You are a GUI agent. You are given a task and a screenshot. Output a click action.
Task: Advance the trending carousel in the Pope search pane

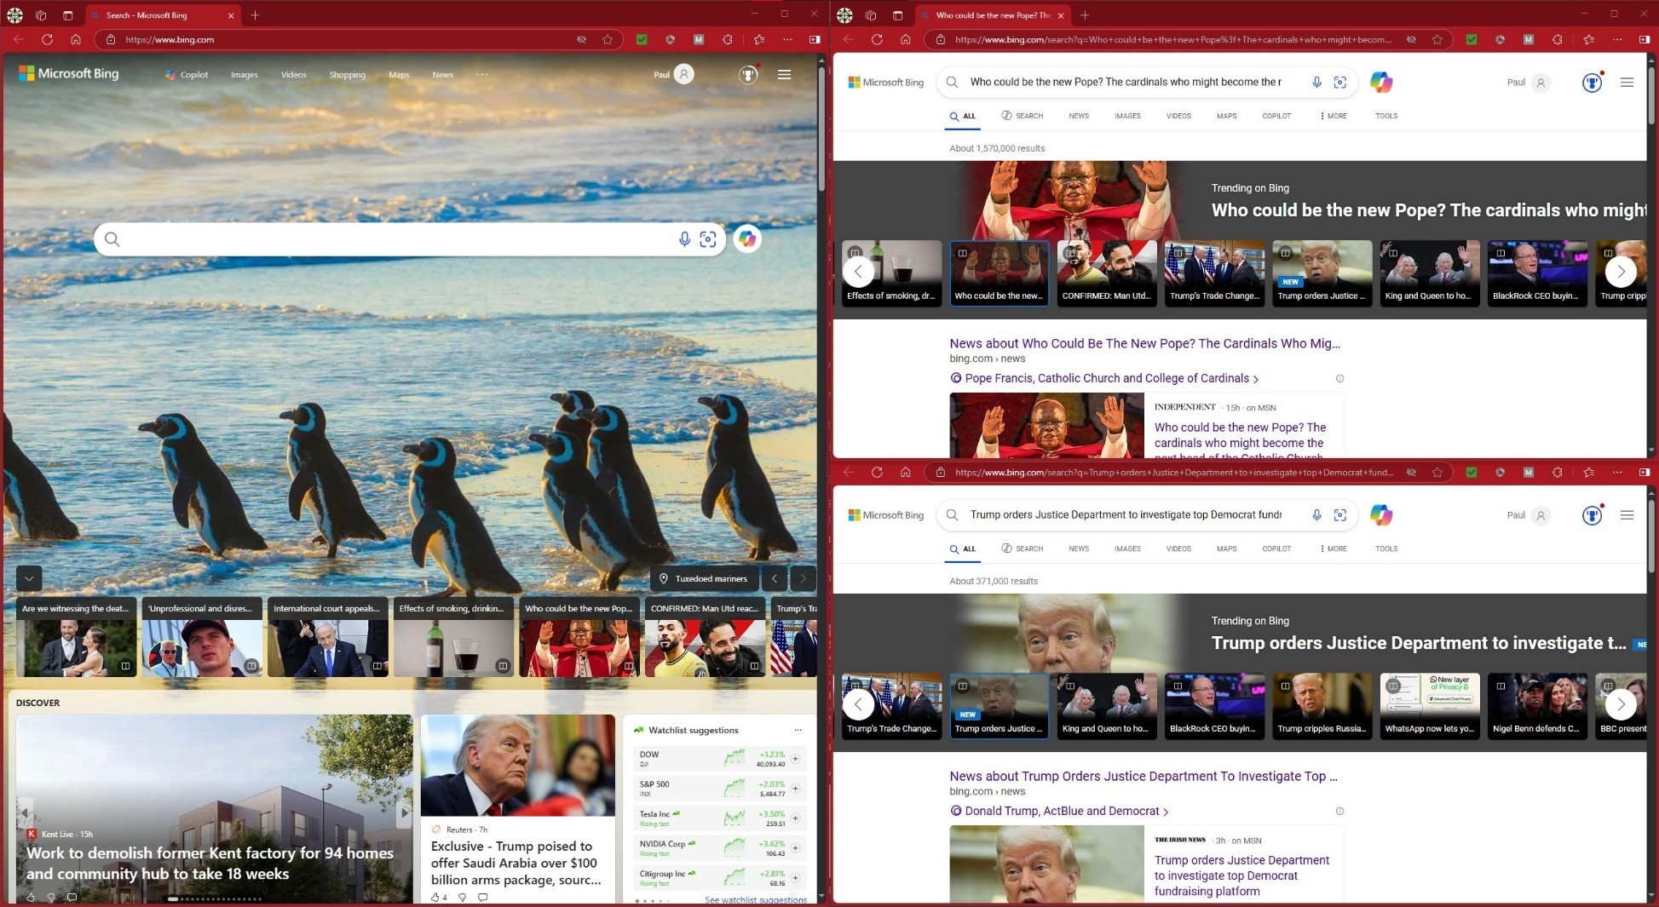pyautogui.click(x=1621, y=272)
